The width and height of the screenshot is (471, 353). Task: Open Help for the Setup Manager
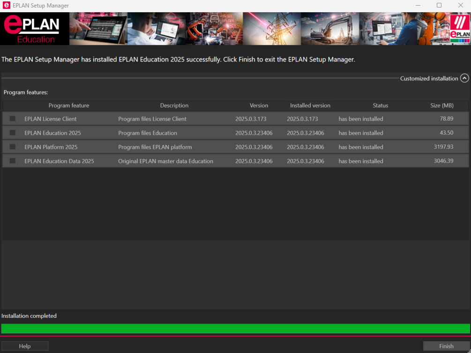click(25, 346)
